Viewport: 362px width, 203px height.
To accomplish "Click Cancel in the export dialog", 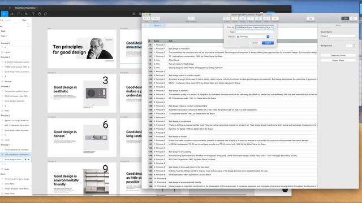I will 255,43.
